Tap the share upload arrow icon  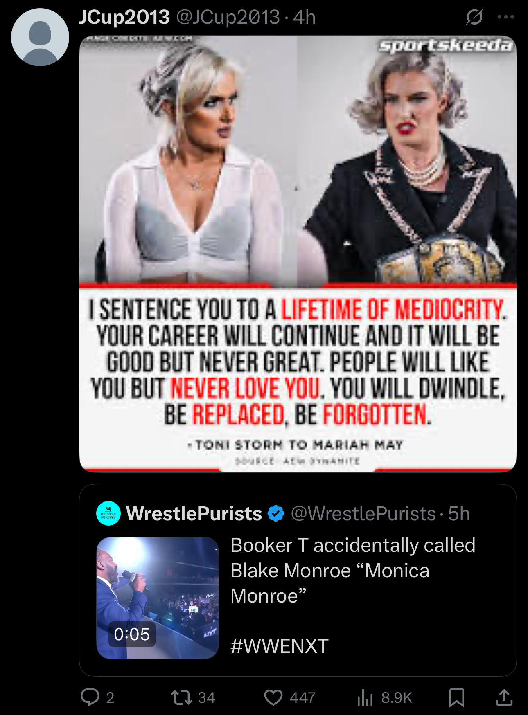[x=504, y=697]
